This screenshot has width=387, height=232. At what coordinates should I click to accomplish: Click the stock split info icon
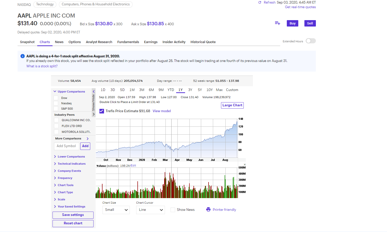(x=22, y=56)
